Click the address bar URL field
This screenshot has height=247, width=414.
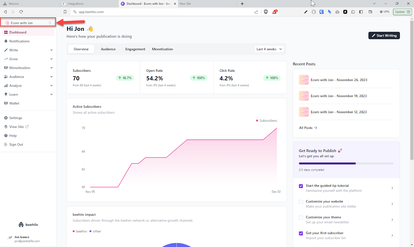point(166,12)
